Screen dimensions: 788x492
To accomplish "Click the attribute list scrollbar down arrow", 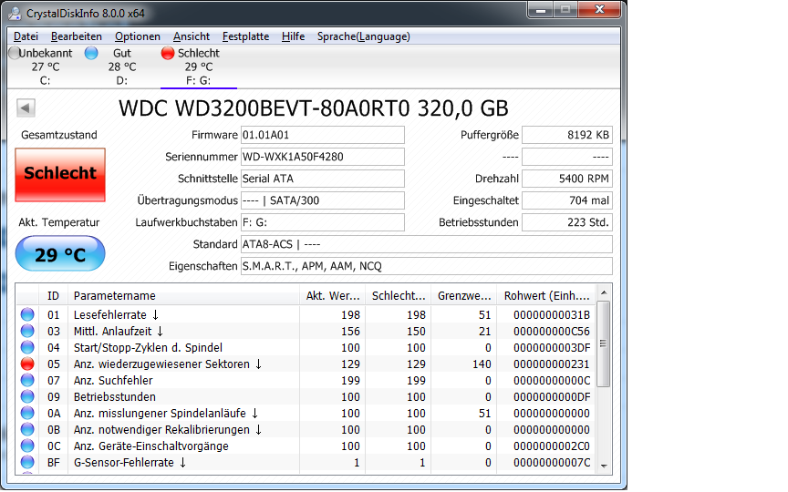I will coord(604,466).
